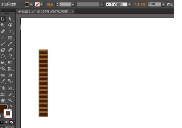The image size is (182, 128).
Task: Click the 5 点圆形 brush definition box
Action: tap(116, 5)
